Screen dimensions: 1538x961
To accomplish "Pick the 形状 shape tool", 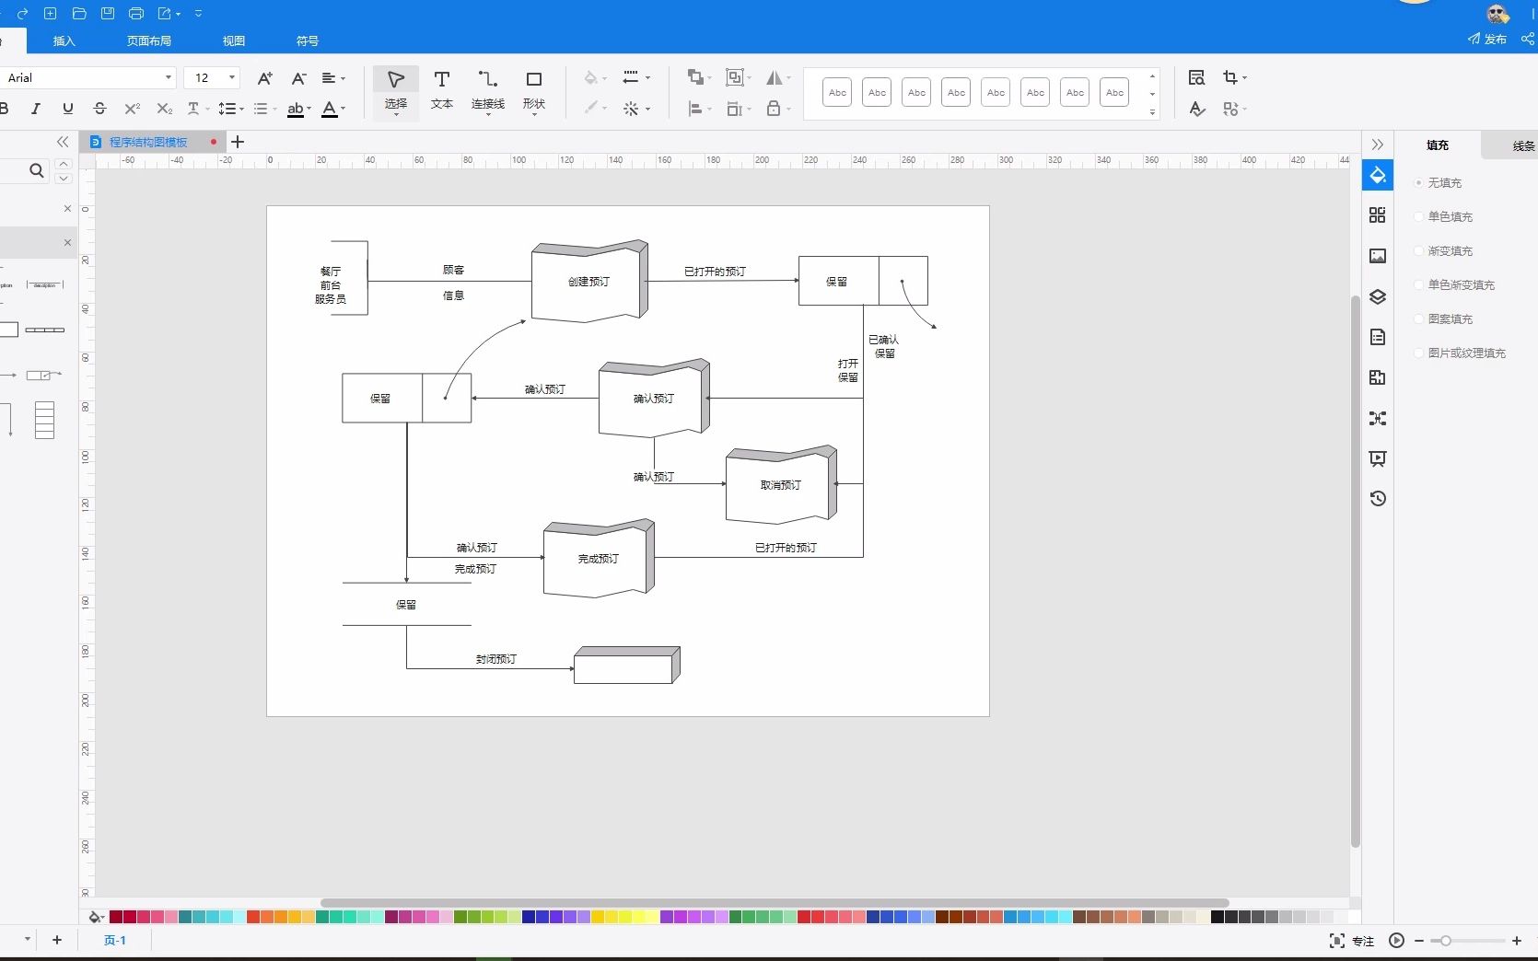I will (534, 91).
